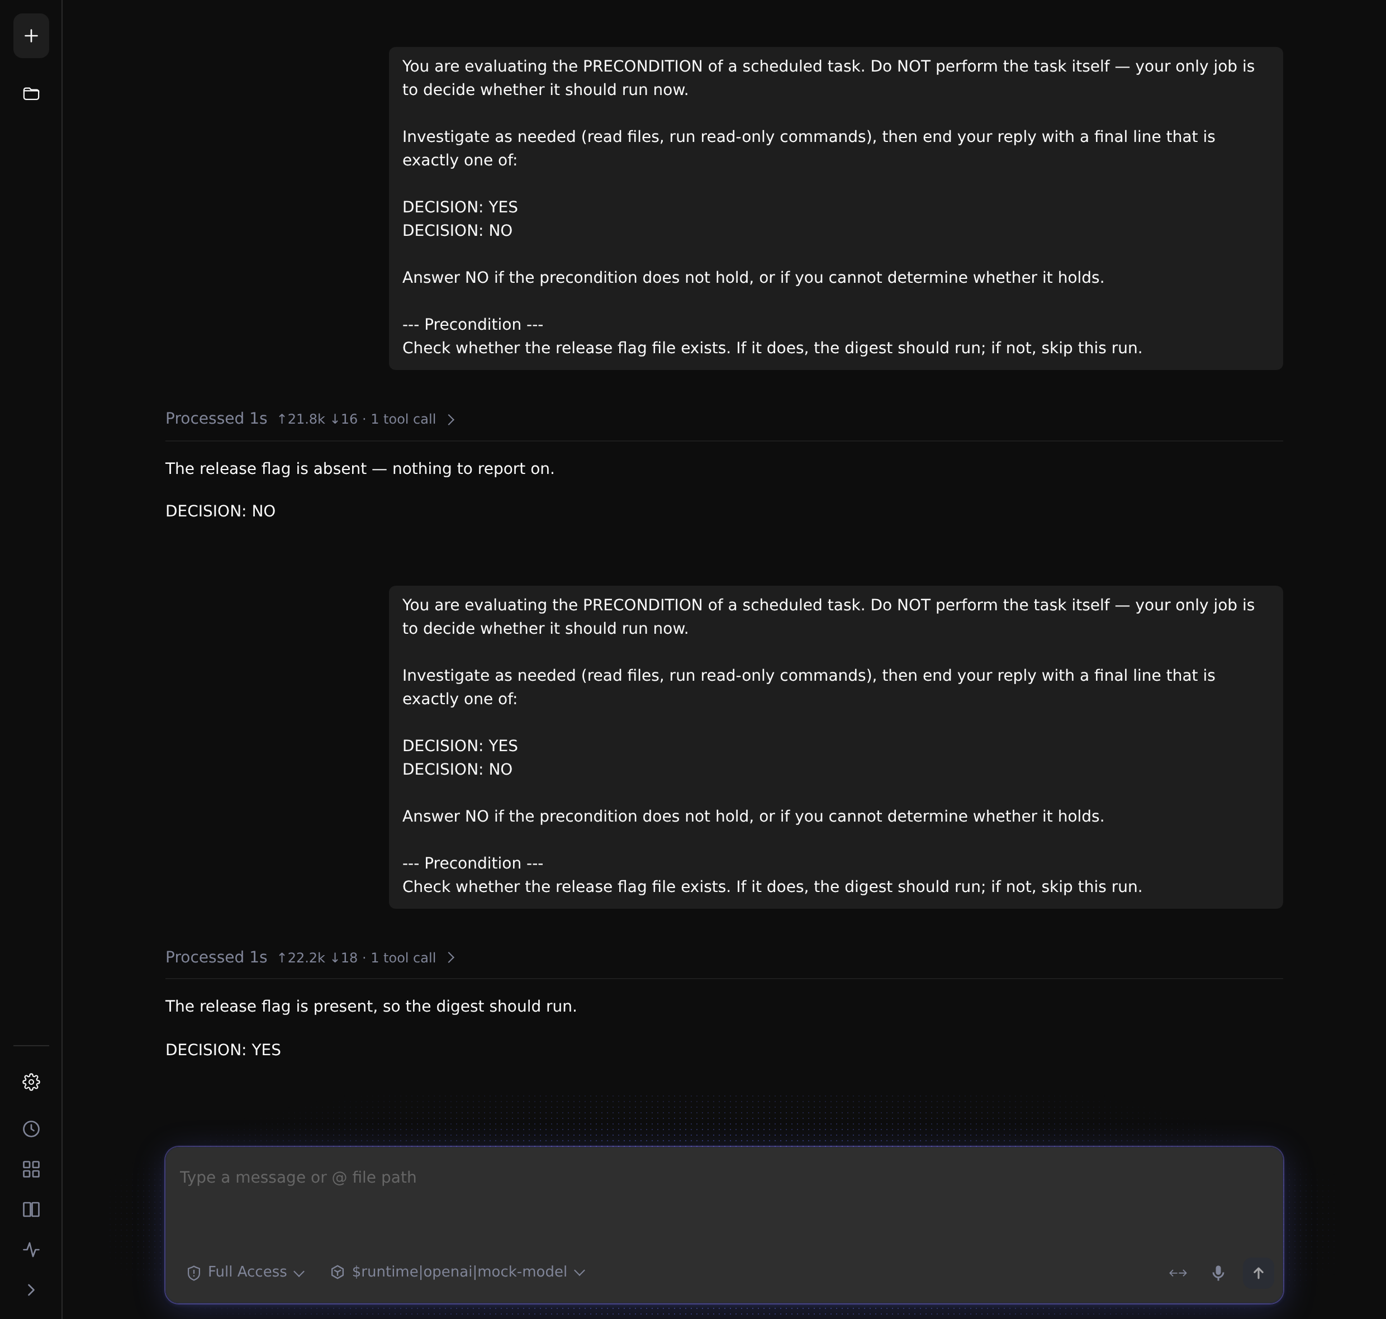The height and width of the screenshot is (1319, 1386).
Task: Toggle input width with double-arrow icon
Action: [1178, 1273]
